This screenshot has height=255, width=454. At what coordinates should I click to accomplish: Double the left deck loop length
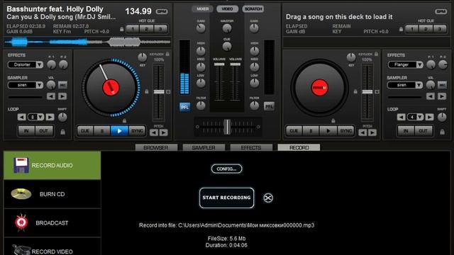(50, 117)
